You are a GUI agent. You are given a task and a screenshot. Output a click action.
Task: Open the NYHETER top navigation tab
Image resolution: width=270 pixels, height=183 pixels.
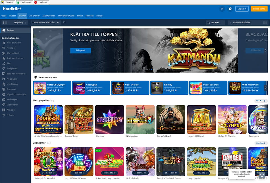point(90,16)
